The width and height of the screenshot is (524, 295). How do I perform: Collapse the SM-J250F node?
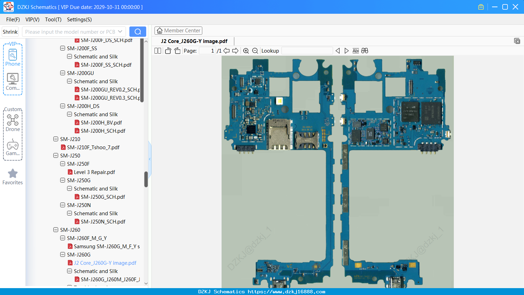click(x=63, y=164)
